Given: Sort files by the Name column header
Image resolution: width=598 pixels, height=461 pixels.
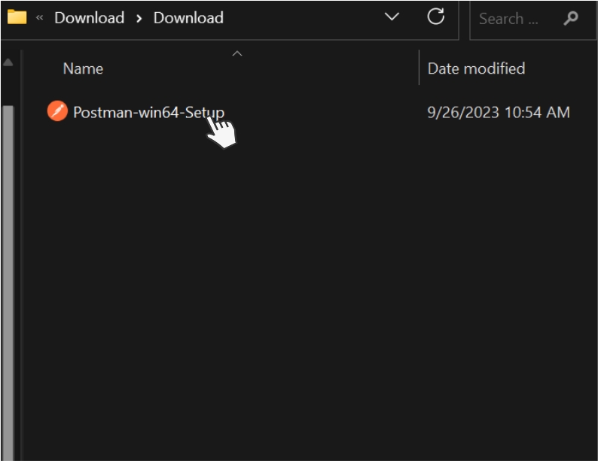Looking at the screenshot, I should [x=83, y=68].
